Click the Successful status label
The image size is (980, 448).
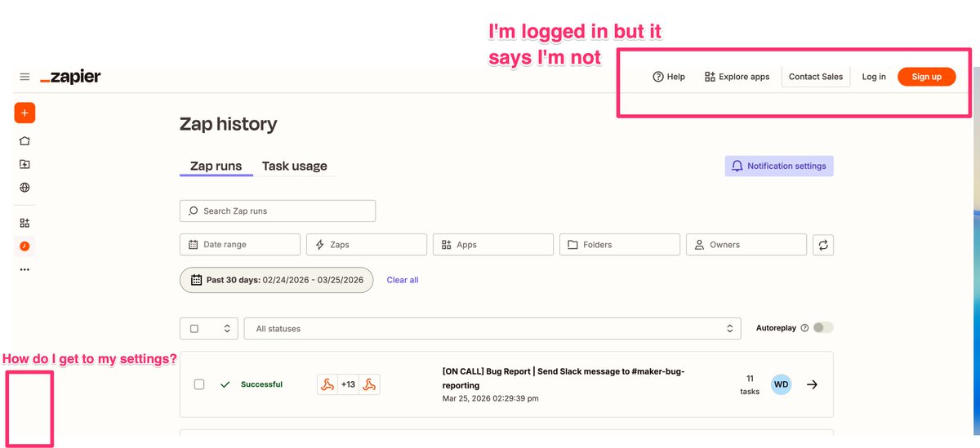[261, 384]
